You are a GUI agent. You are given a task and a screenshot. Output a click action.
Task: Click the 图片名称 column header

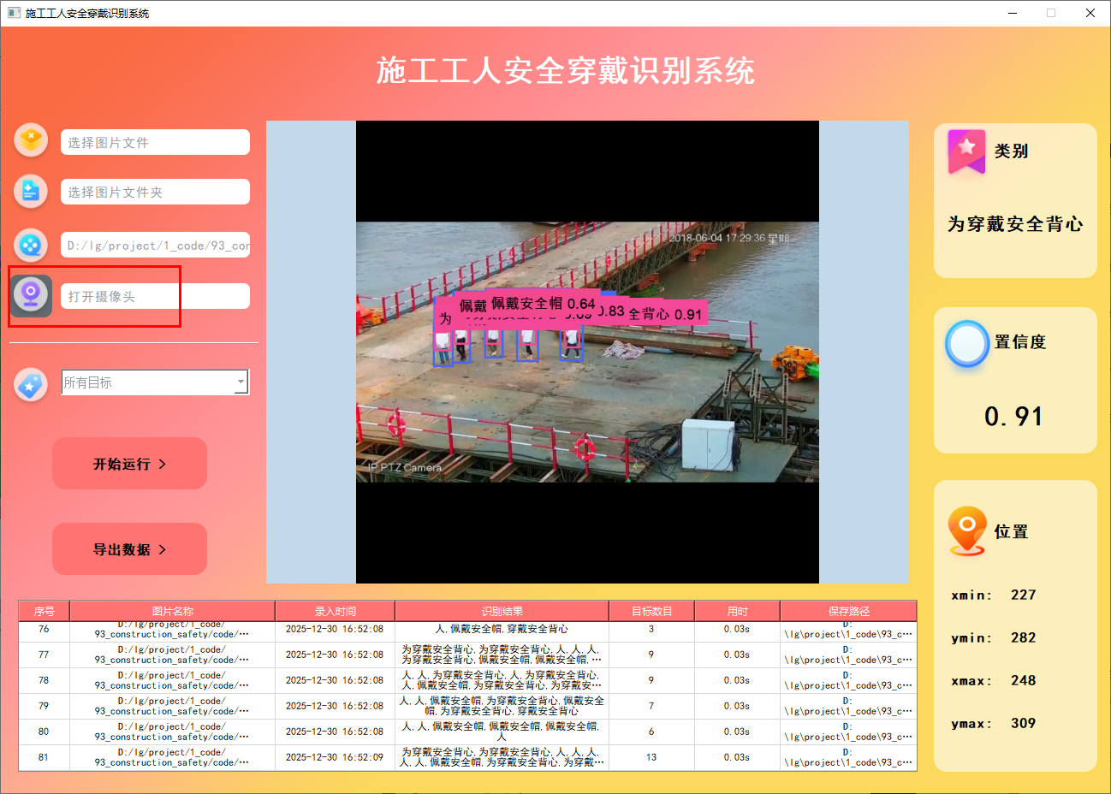[x=172, y=611]
